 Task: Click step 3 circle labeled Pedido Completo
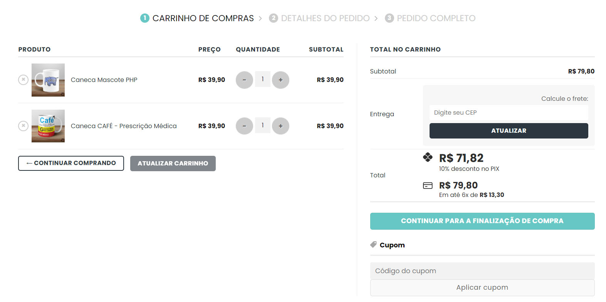point(389,18)
